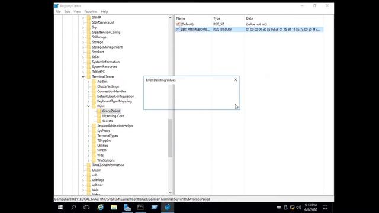This screenshot has width=379, height=213.
Task: Open the Favorites menu
Action: (x=91, y=12)
